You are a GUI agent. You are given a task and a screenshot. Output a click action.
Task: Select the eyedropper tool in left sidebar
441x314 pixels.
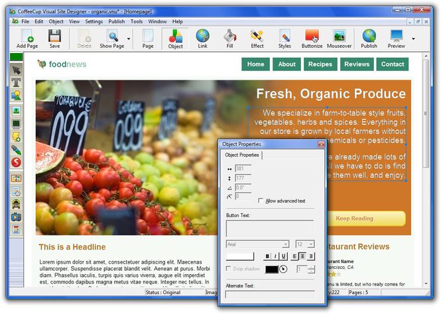coord(17,150)
